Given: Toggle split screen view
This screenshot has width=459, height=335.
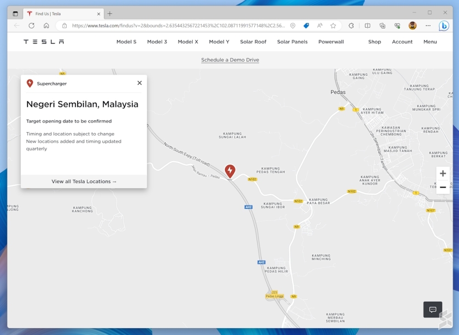Looking at the screenshot, I should coord(367,26).
